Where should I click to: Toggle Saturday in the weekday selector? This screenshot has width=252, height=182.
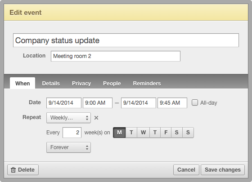point(177,133)
